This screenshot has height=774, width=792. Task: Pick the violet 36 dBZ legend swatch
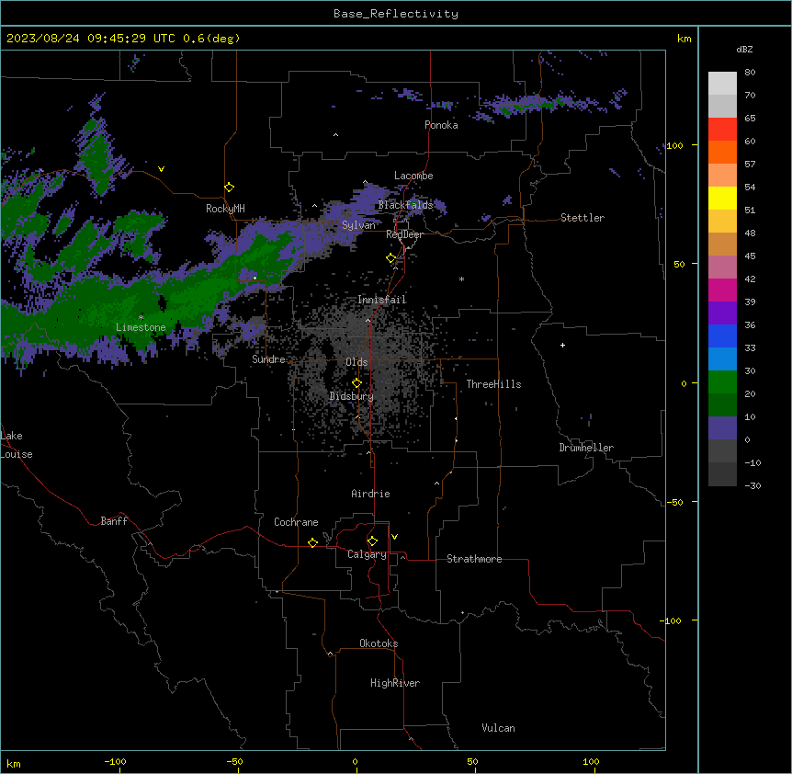[x=722, y=313]
